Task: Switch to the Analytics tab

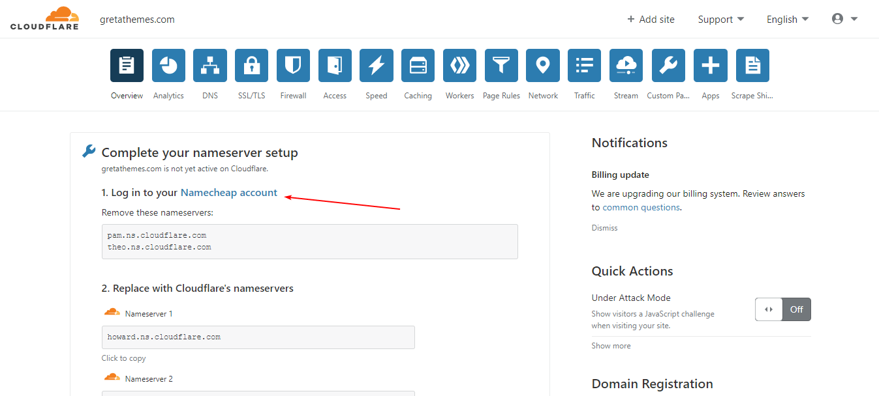Action: [x=168, y=65]
